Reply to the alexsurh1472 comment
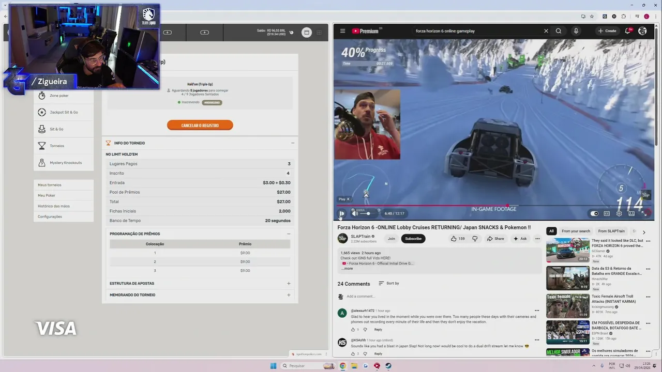Viewport: 662px width, 372px height. [x=378, y=330]
